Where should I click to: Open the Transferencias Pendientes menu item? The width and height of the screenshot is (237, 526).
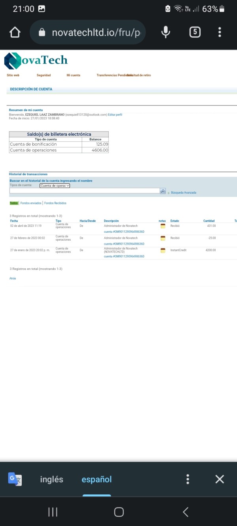coord(114,75)
